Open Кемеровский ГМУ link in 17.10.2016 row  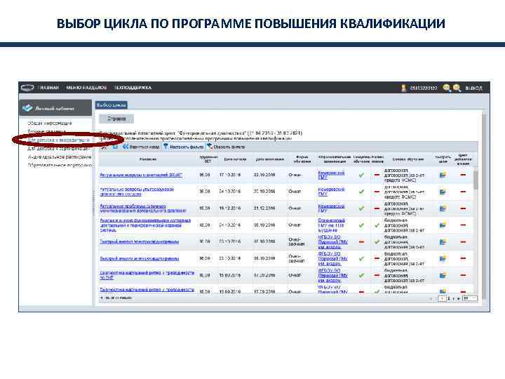click(331, 175)
